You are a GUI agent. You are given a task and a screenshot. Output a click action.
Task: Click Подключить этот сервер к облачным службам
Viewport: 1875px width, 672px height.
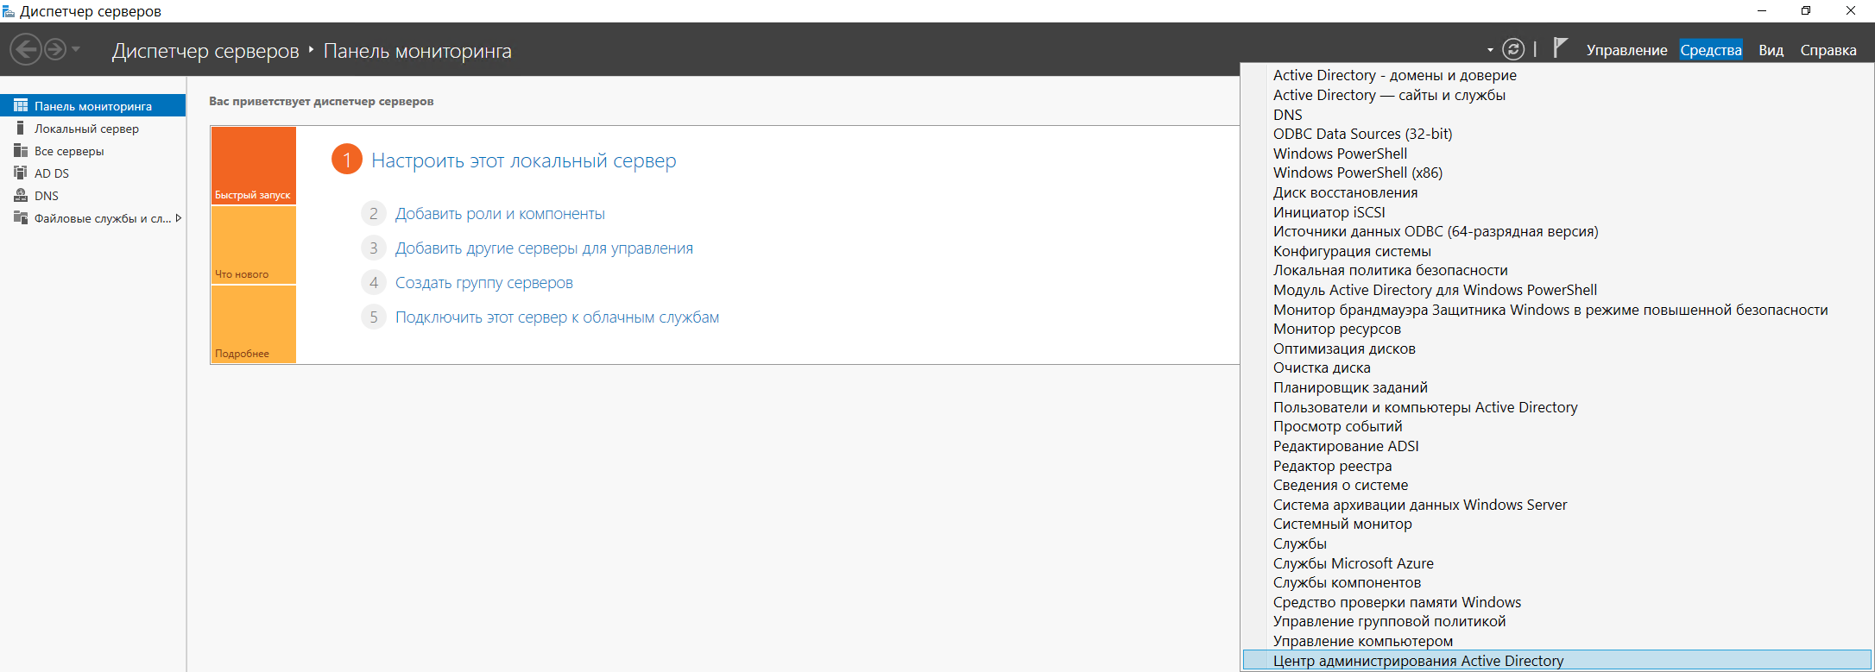tap(557, 317)
